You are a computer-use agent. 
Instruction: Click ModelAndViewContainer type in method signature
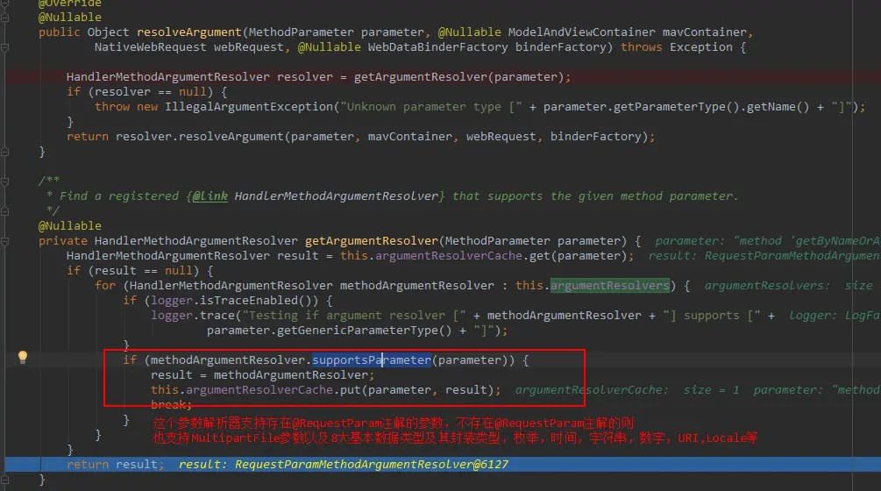(x=581, y=32)
